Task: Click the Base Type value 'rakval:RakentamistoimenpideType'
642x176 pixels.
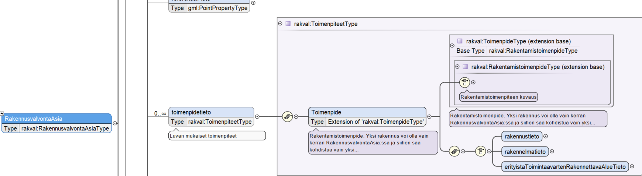Action: [533, 51]
